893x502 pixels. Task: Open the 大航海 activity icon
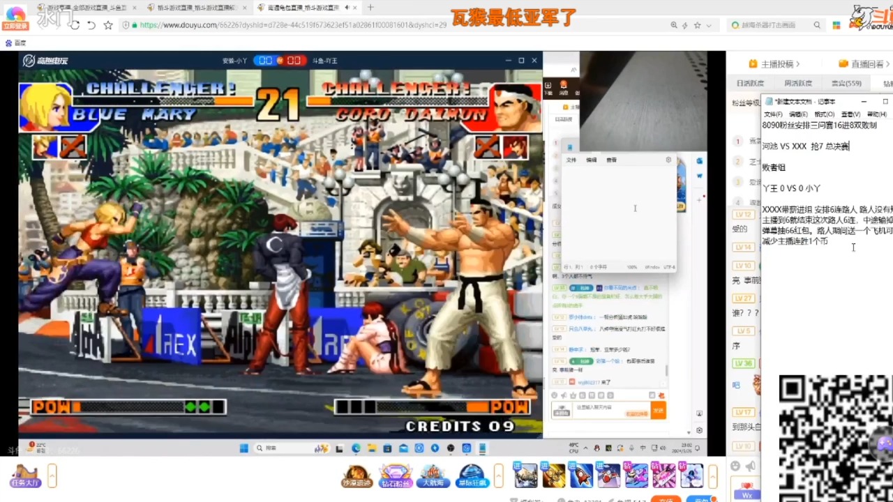[433, 476]
